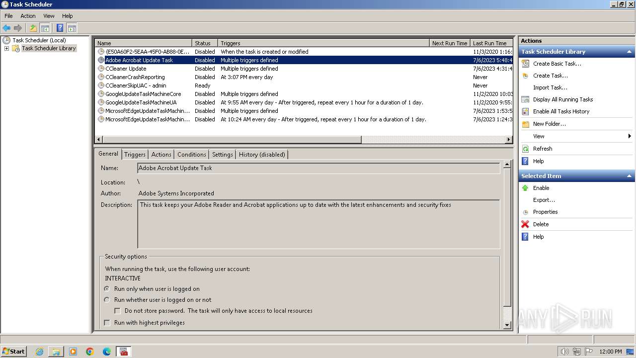Screen dimensions: 636x358
Task: Click the CCleaner Update task icon
Action: (101, 69)
